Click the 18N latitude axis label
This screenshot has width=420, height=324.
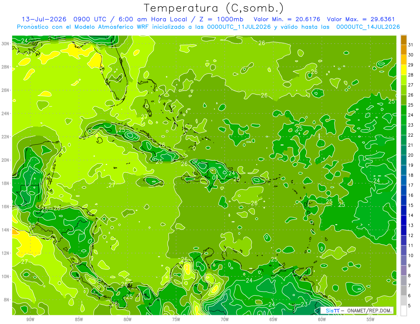pyautogui.click(x=5, y=183)
